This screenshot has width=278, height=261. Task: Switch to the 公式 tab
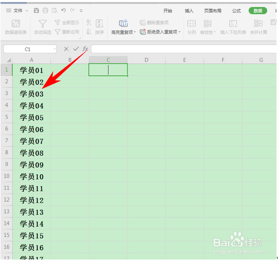coord(237,11)
